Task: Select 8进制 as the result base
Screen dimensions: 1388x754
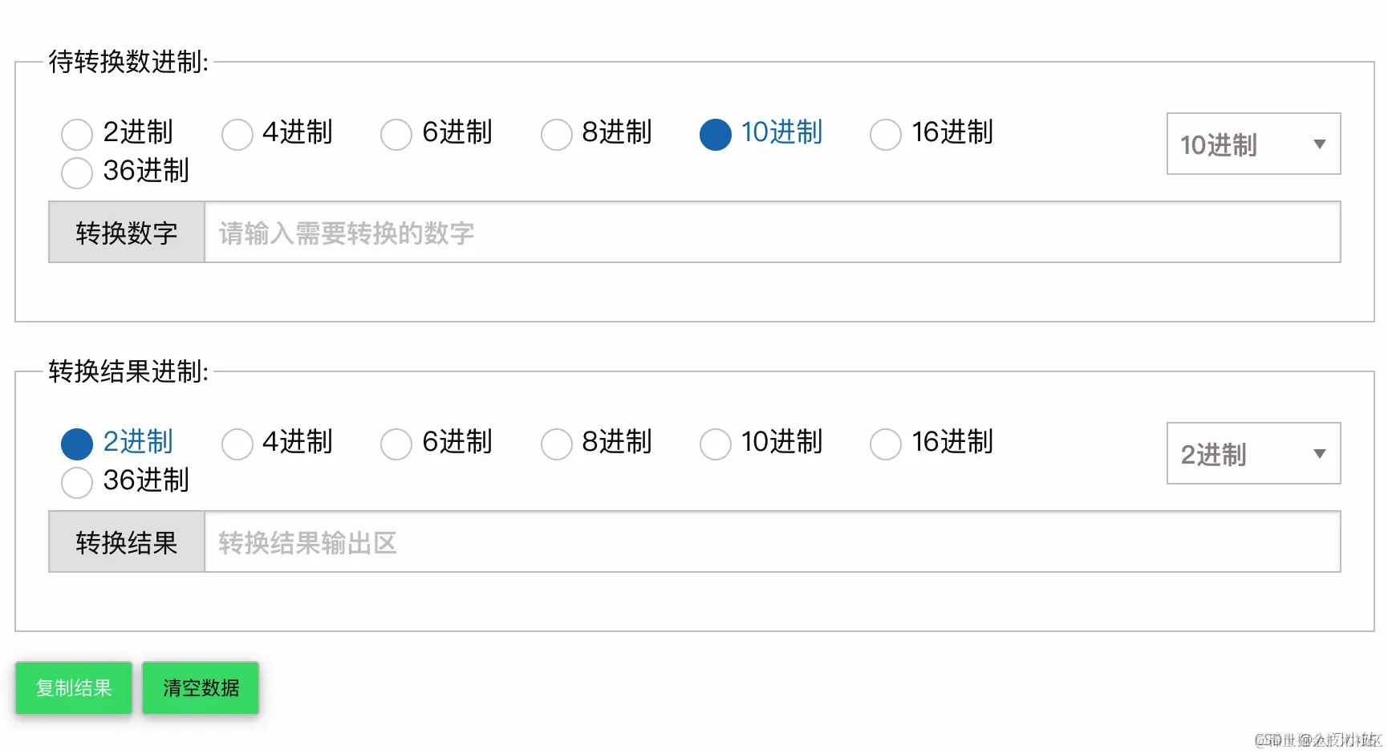Action: [557, 444]
